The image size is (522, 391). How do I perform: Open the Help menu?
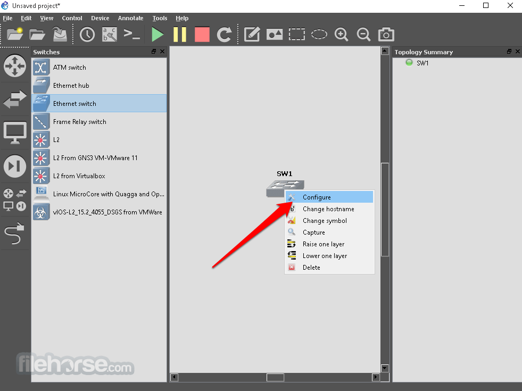[x=182, y=18]
